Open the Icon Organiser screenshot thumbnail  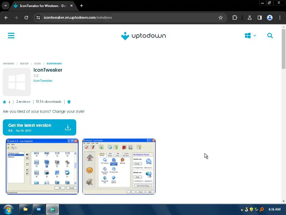[42, 167]
